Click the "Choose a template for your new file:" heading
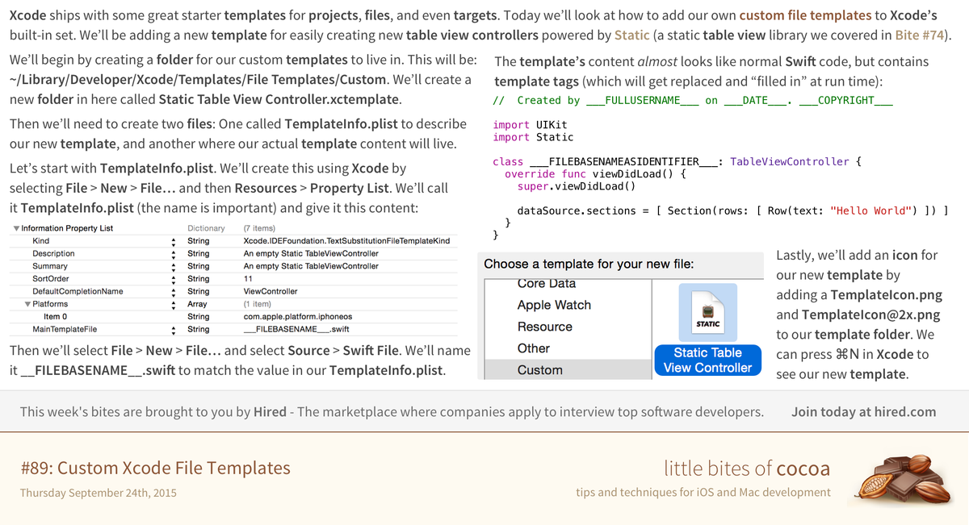 pos(589,264)
